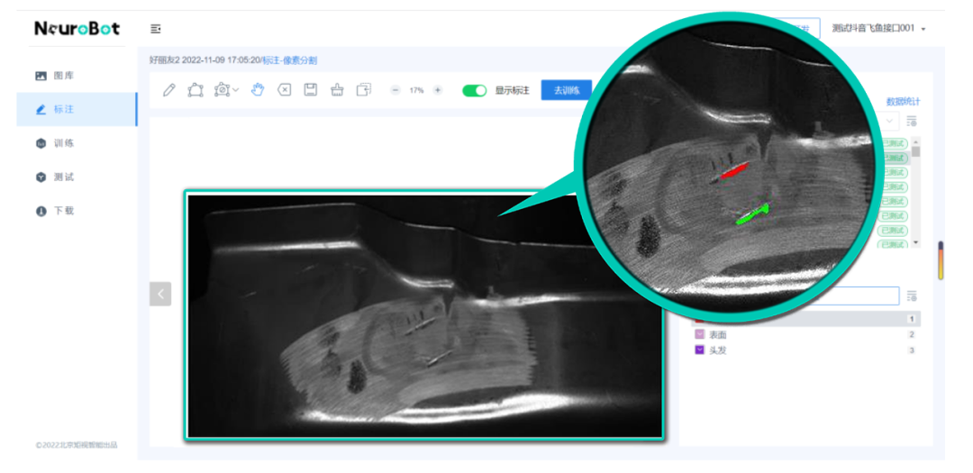The height and width of the screenshot is (473, 973).
Task: Open the 图库 gallery page
Action: tap(77, 76)
